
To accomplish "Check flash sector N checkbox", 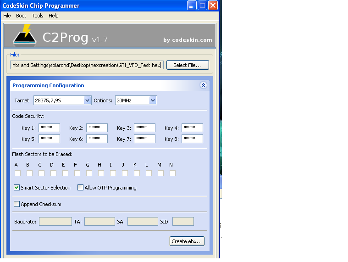I will 172,173.
